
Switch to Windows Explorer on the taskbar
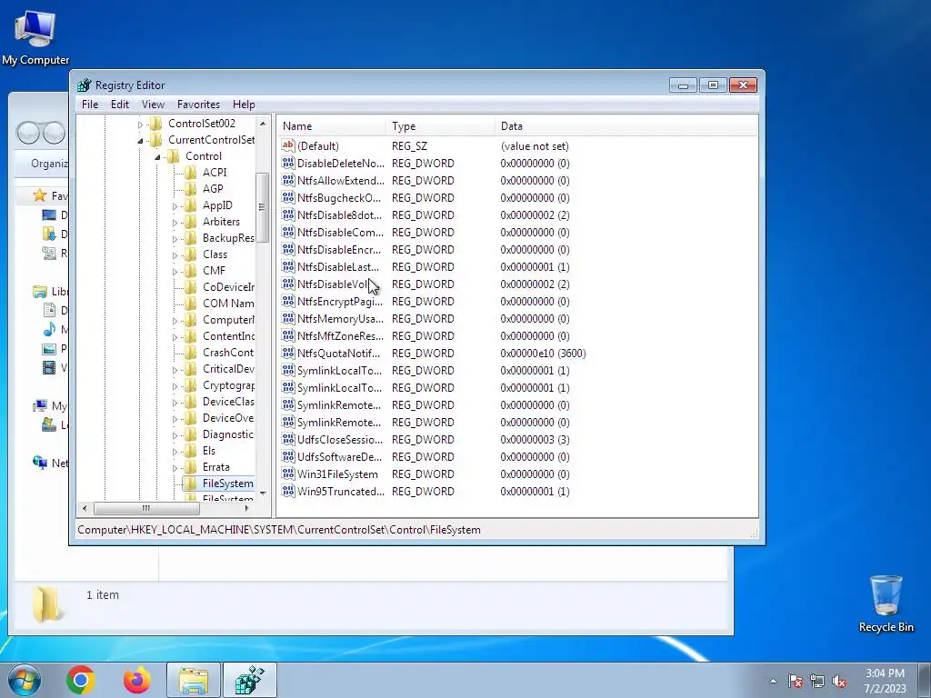click(x=194, y=680)
